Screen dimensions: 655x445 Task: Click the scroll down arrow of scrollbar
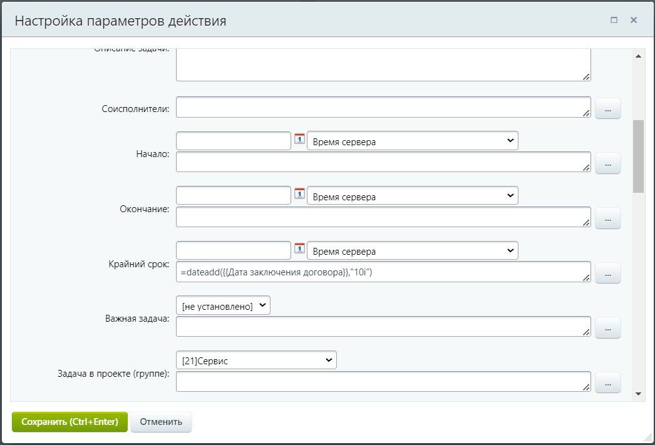tap(638, 394)
